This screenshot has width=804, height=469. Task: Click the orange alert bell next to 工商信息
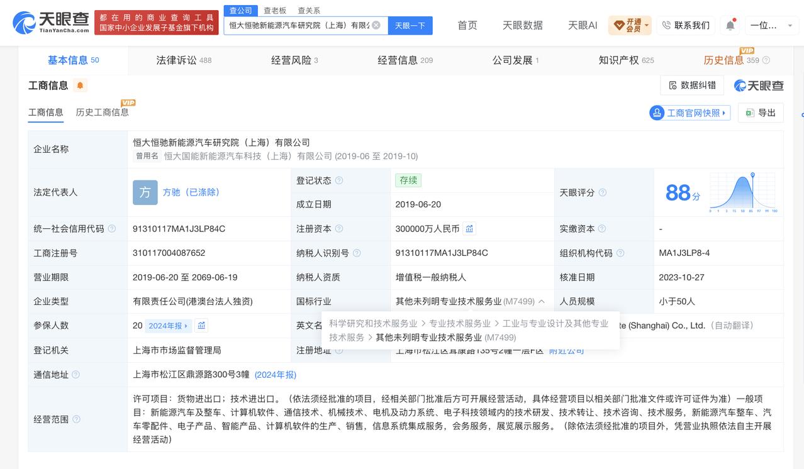(80, 86)
